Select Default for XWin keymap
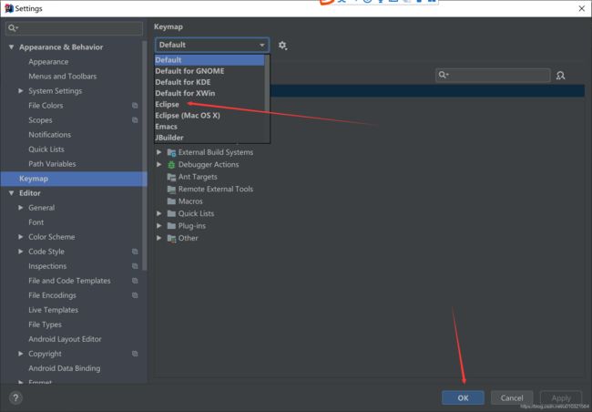This screenshot has width=592, height=412. point(209,93)
